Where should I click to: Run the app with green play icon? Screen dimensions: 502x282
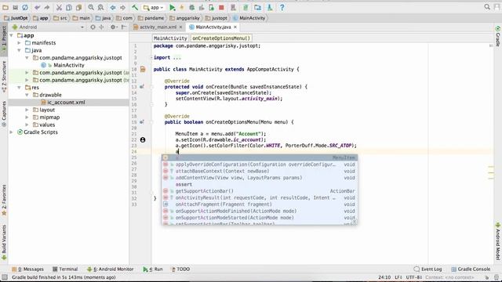click(x=173, y=7)
